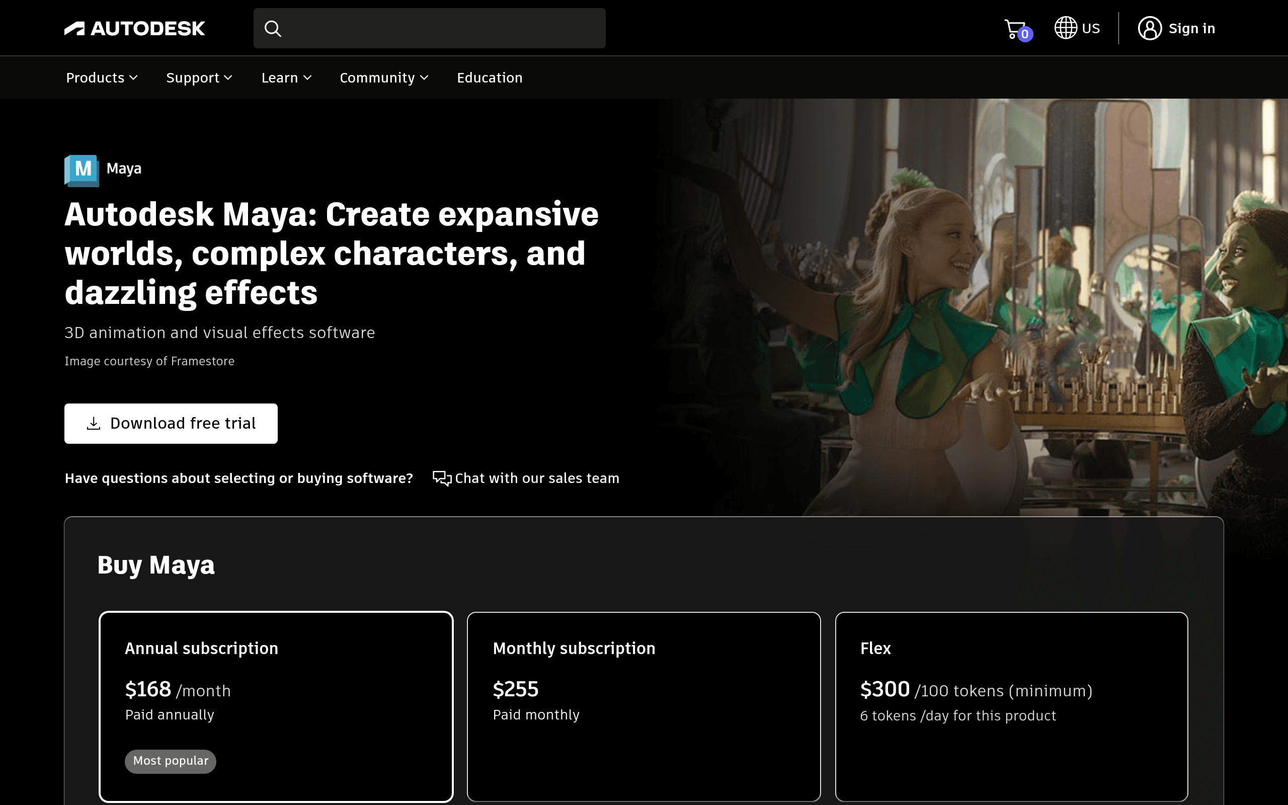Expand the Learn menu
Image resolution: width=1288 pixels, height=805 pixels.
click(x=286, y=77)
